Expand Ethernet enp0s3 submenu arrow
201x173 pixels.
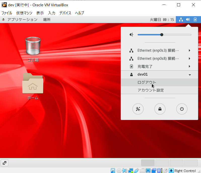189,50
